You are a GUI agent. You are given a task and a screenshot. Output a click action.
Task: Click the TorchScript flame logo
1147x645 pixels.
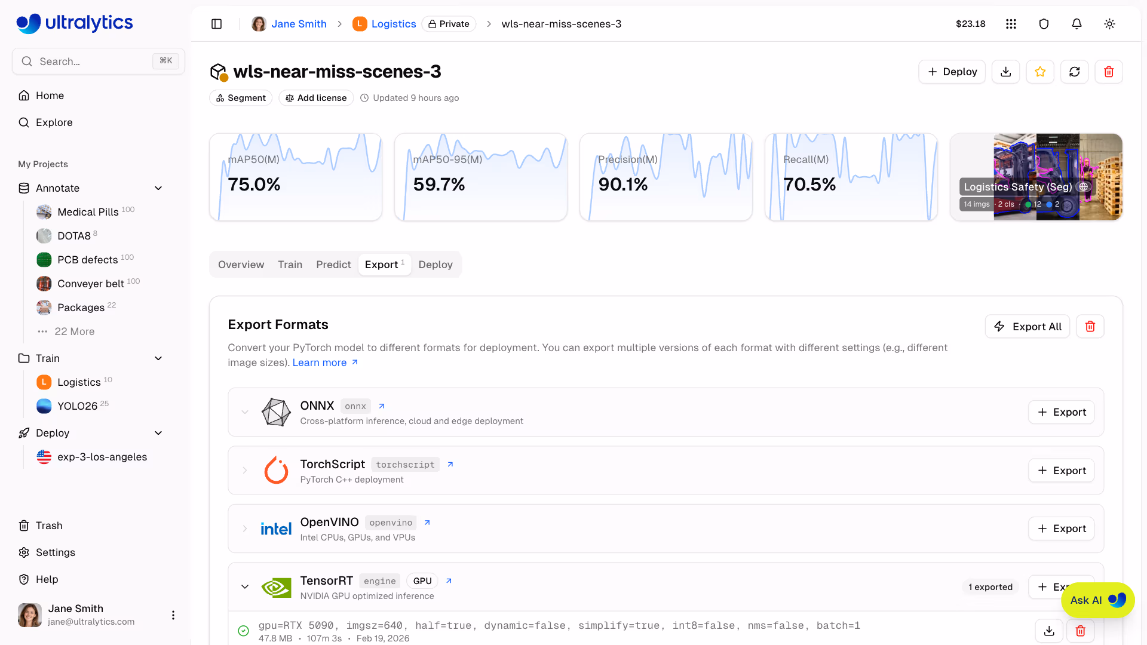tap(276, 470)
